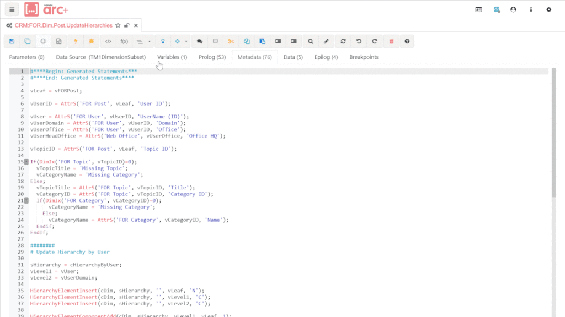The width and height of the screenshot is (565, 317).
Task: Collapse the If block at line 15
Action: click(x=26, y=162)
